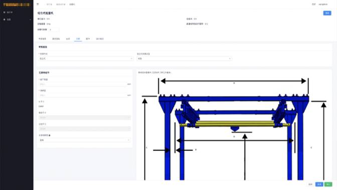Click the small quantity input below the title
337x190 pixels.
(x=54, y=30)
